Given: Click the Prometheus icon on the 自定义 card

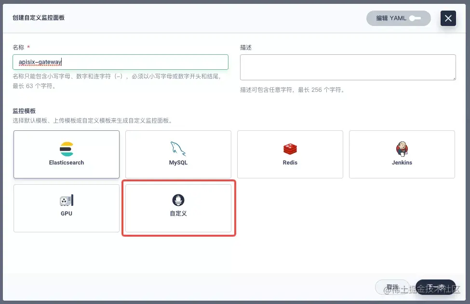Looking at the screenshot, I should [178, 200].
